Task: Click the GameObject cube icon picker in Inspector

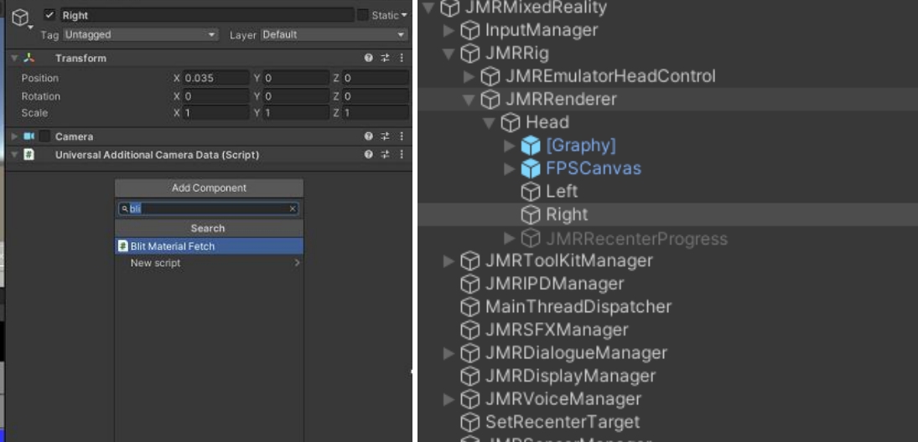Action: pyautogui.click(x=20, y=18)
